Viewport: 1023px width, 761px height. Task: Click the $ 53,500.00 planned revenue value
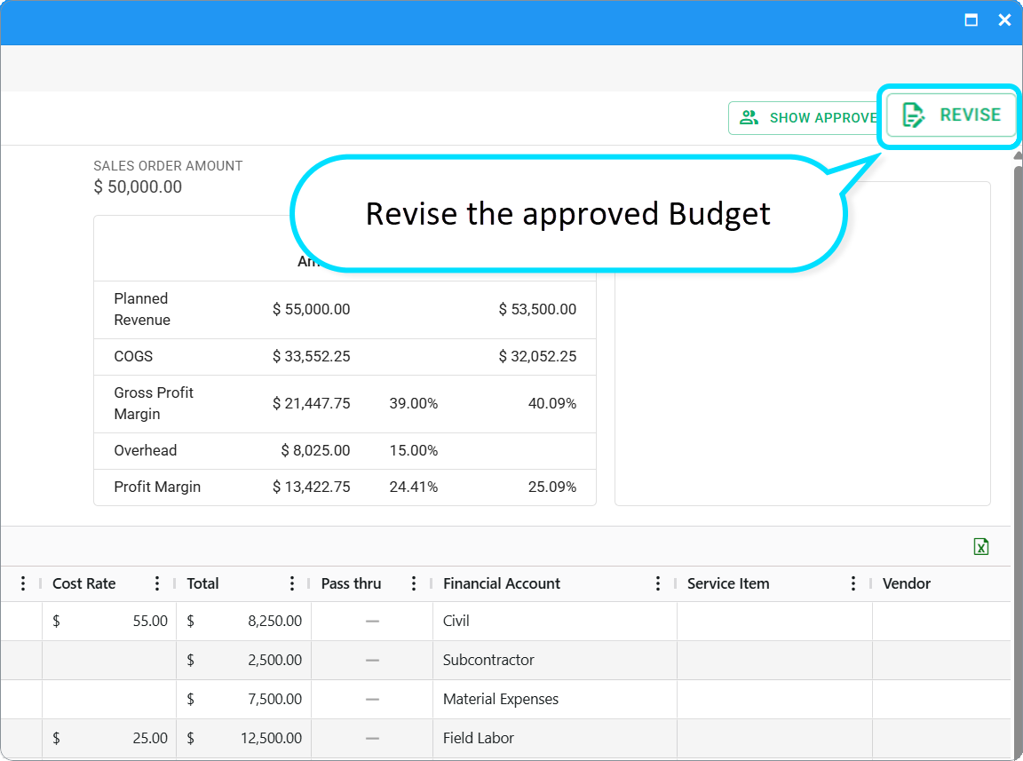coord(537,309)
